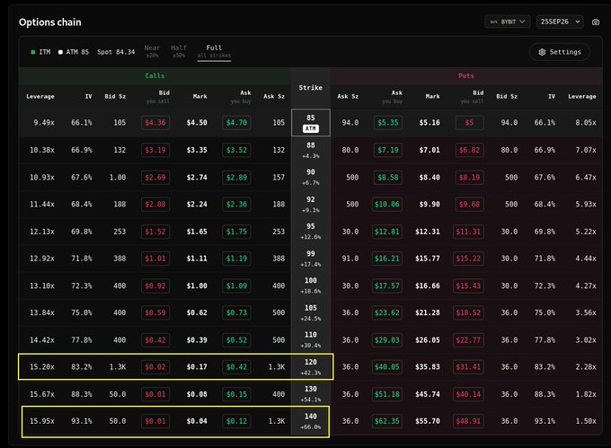This screenshot has width=611, height=448.
Task: Click the $15.43 put bid for strike 100
Action: coord(468,285)
